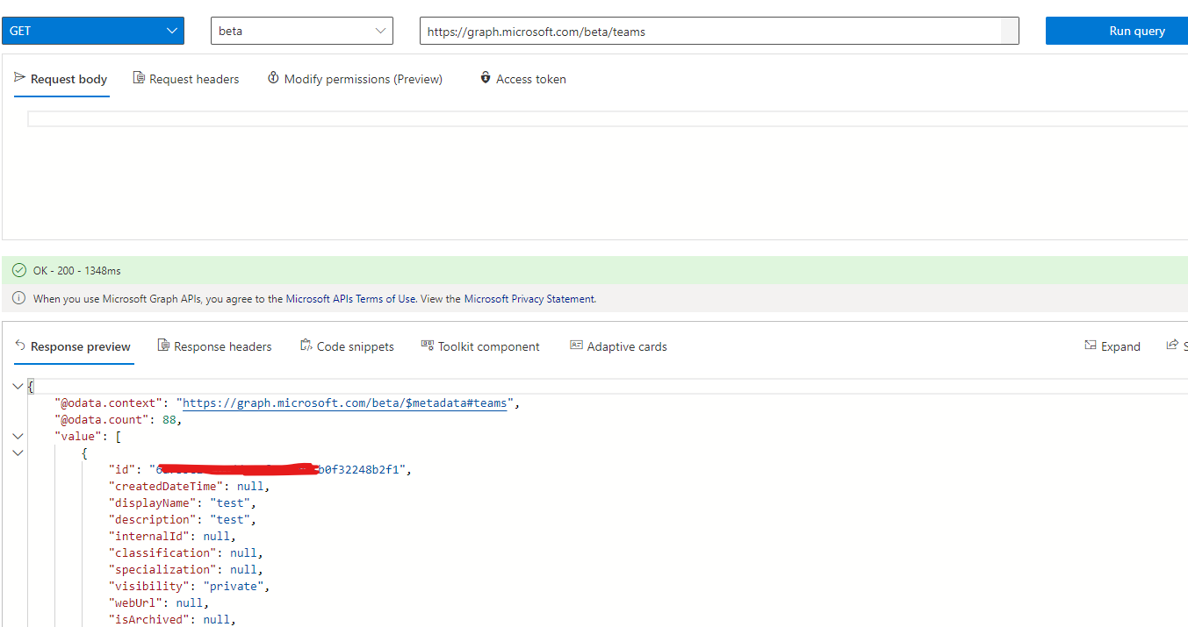This screenshot has width=1188, height=627.
Task: Switch to the Response headers tab
Action: pos(214,346)
